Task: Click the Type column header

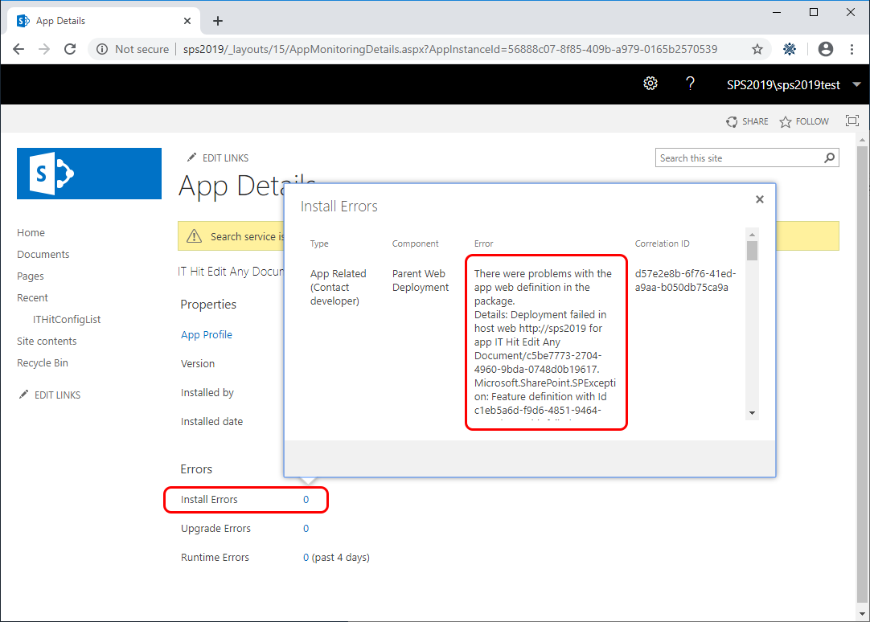Action: coord(319,243)
